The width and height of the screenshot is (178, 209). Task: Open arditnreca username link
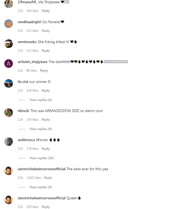pos(26,140)
